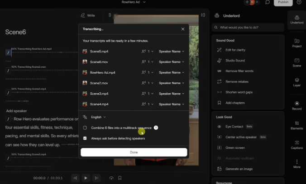Click the plus invite icon
306x184 pixels.
[247, 2]
